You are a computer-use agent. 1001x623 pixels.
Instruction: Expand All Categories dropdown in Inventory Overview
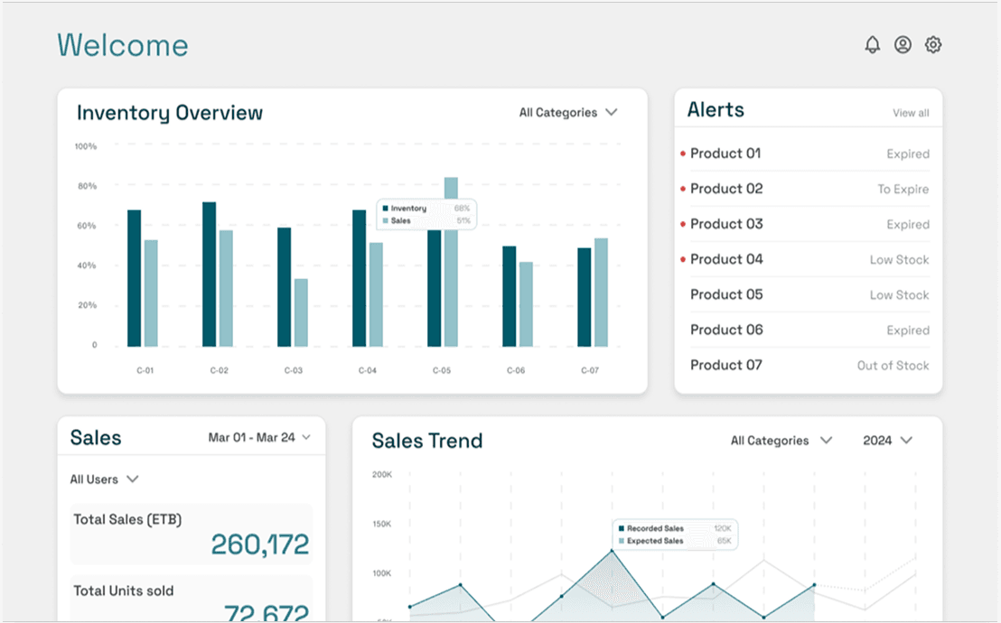tap(566, 112)
